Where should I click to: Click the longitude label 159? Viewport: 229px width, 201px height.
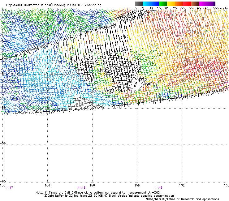[137, 185]
